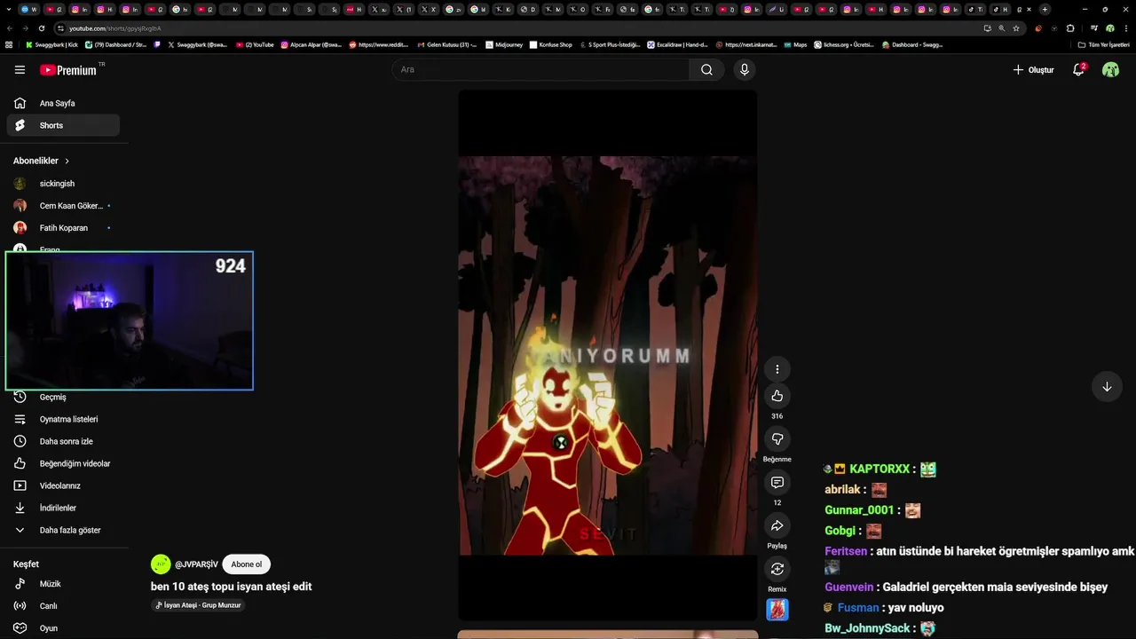Screen dimensions: 1136x639
Task: Open Oynatma listeleri playlists
Action: pyautogui.click(x=63, y=419)
